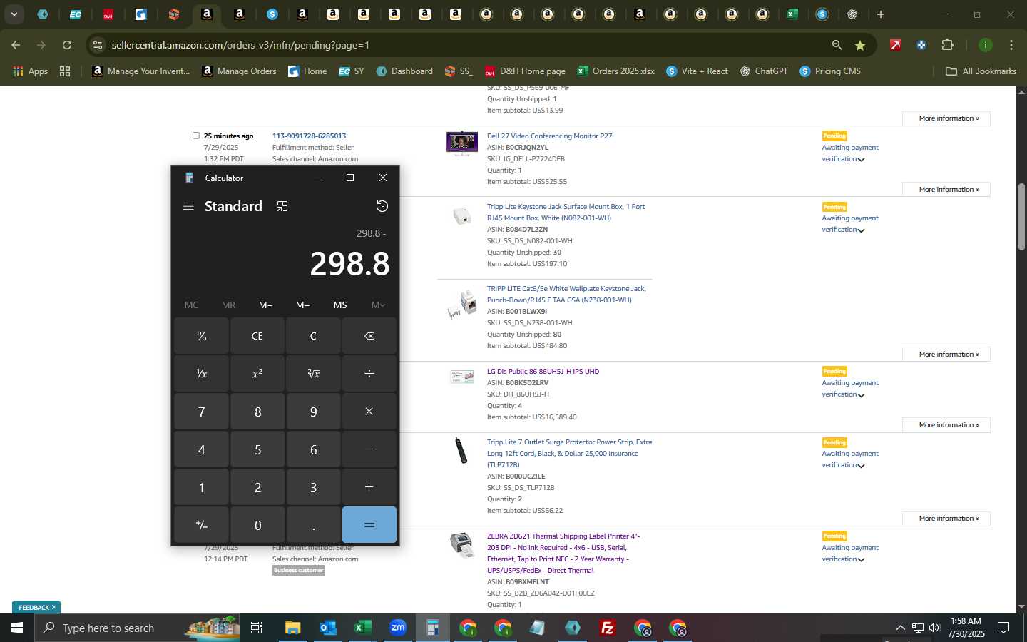Click the reciprocal 1/x key

click(202, 374)
